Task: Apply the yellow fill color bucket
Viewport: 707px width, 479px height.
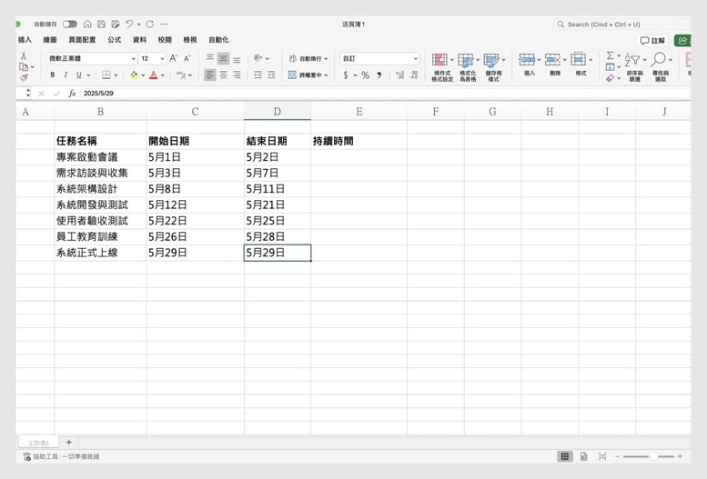Action: click(134, 75)
